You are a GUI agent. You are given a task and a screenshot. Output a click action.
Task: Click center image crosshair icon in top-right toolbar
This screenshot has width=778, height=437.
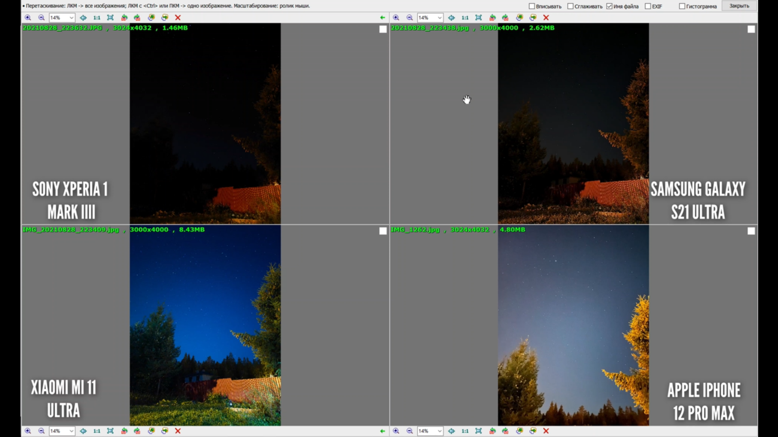tap(451, 17)
